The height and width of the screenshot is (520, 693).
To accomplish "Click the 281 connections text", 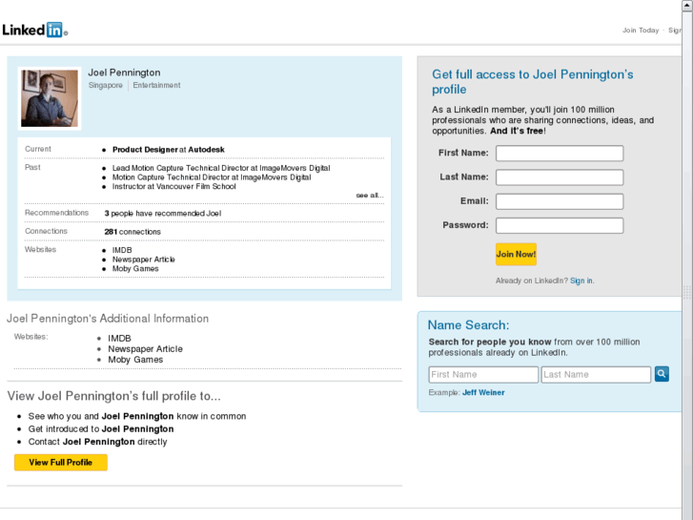I will [x=132, y=232].
